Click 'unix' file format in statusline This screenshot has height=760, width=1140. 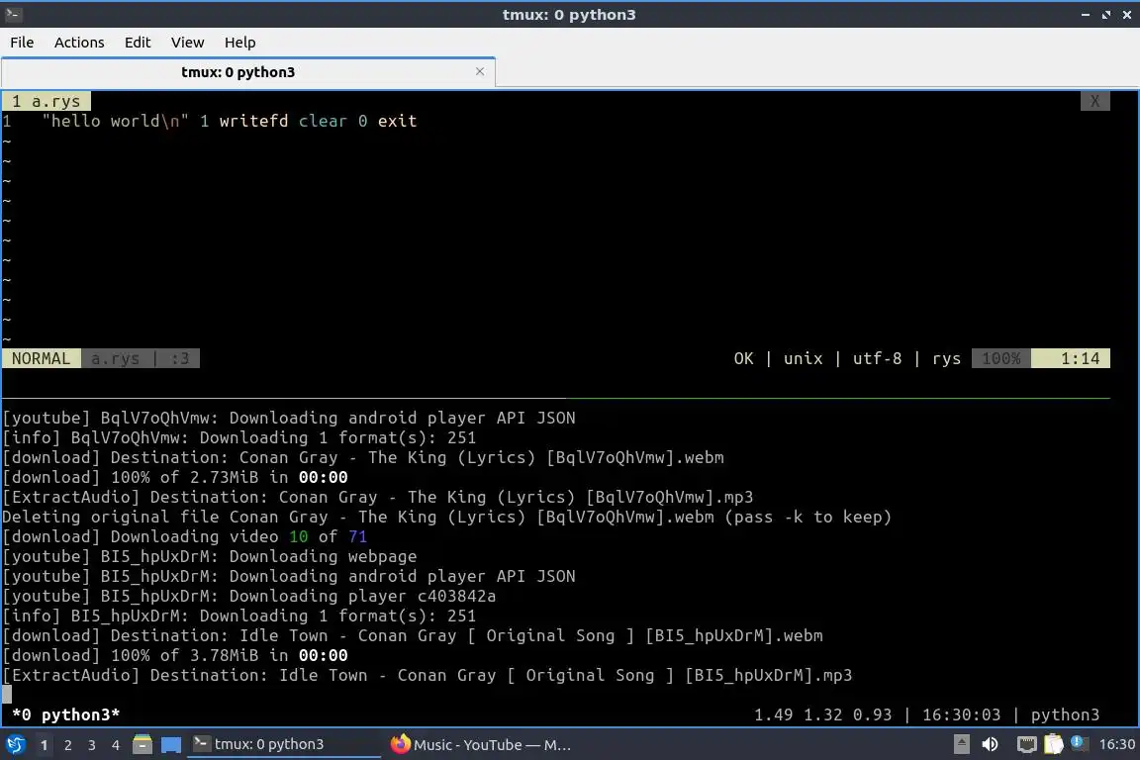click(x=804, y=358)
